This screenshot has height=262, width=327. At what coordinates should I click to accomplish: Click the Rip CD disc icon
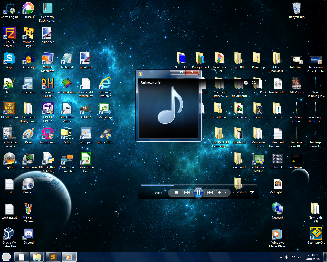(246, 83)
